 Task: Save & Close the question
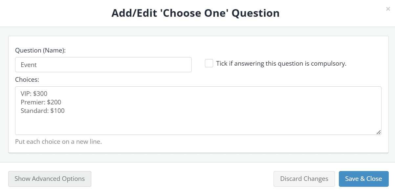363,179
